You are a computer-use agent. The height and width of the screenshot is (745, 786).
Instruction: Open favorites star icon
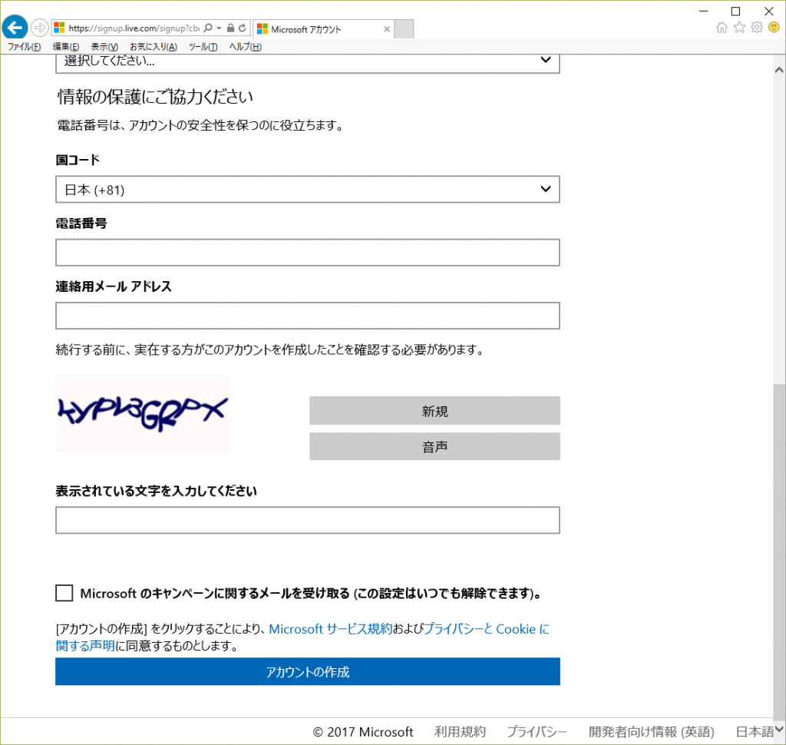point(739,28)
